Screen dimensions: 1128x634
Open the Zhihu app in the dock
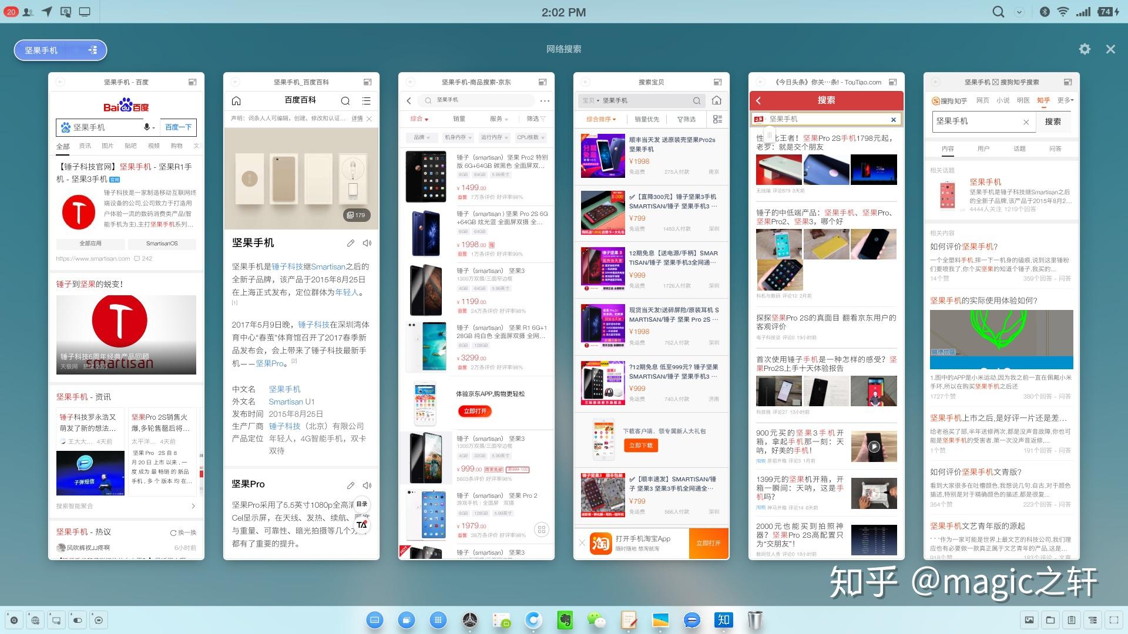point(723,620)
